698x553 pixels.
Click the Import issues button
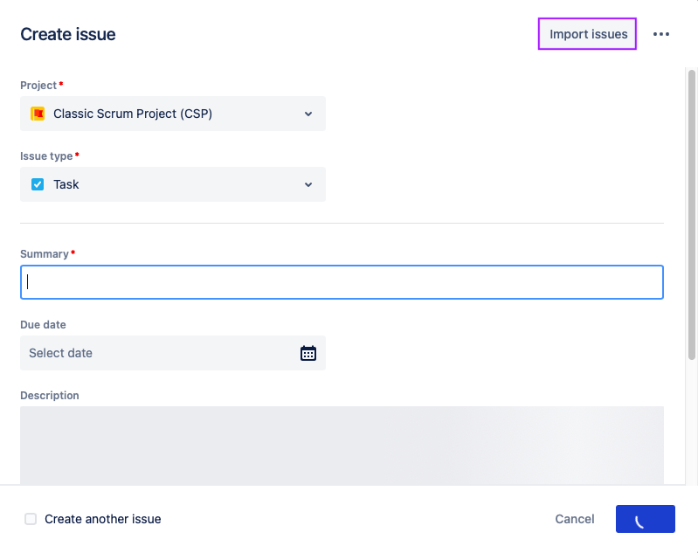(588, 34)
